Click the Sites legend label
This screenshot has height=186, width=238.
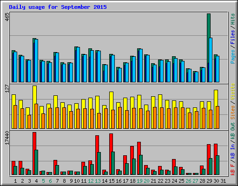tap(233, 112)
